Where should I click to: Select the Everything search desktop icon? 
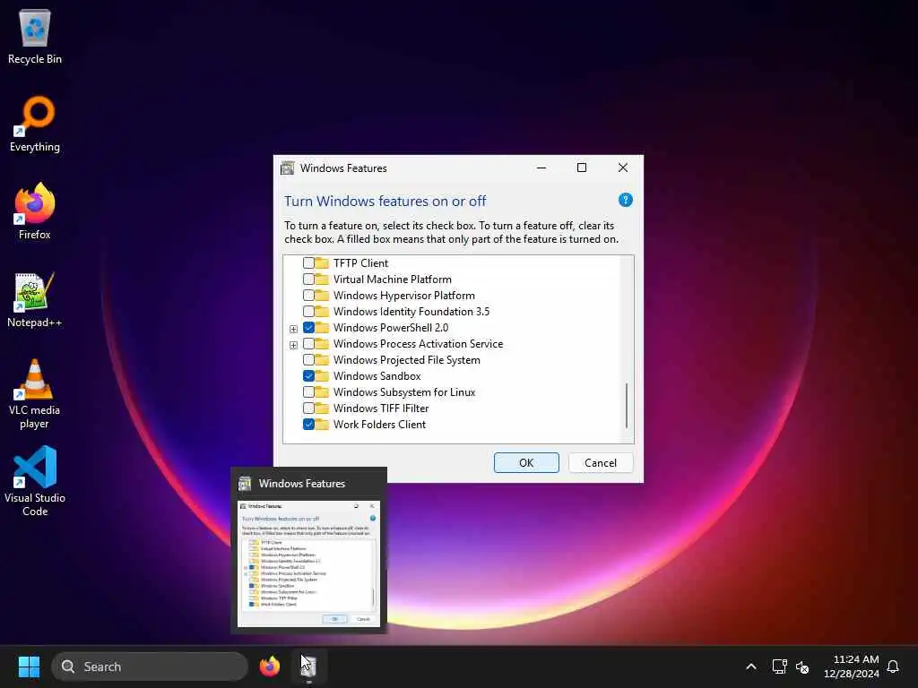tap(35, 124)
